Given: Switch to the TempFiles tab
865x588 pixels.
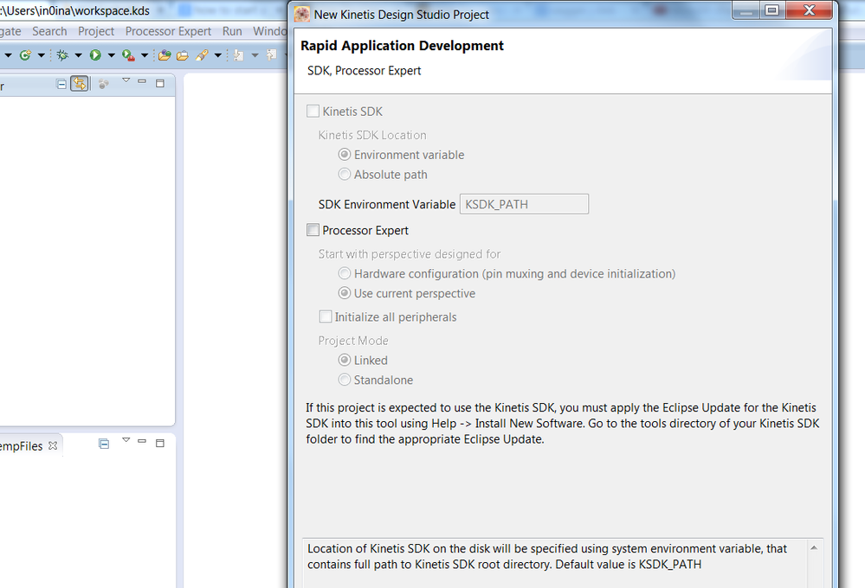Looking at the screenshot, I should tap(21, 446).
